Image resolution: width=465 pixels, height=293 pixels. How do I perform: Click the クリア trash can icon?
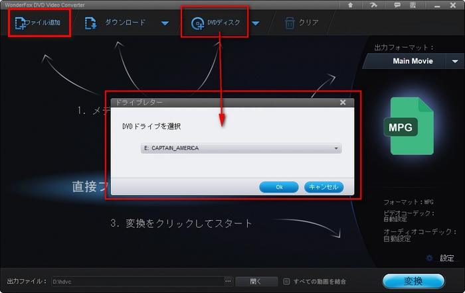pyautogui.click(x=290, y=23)
